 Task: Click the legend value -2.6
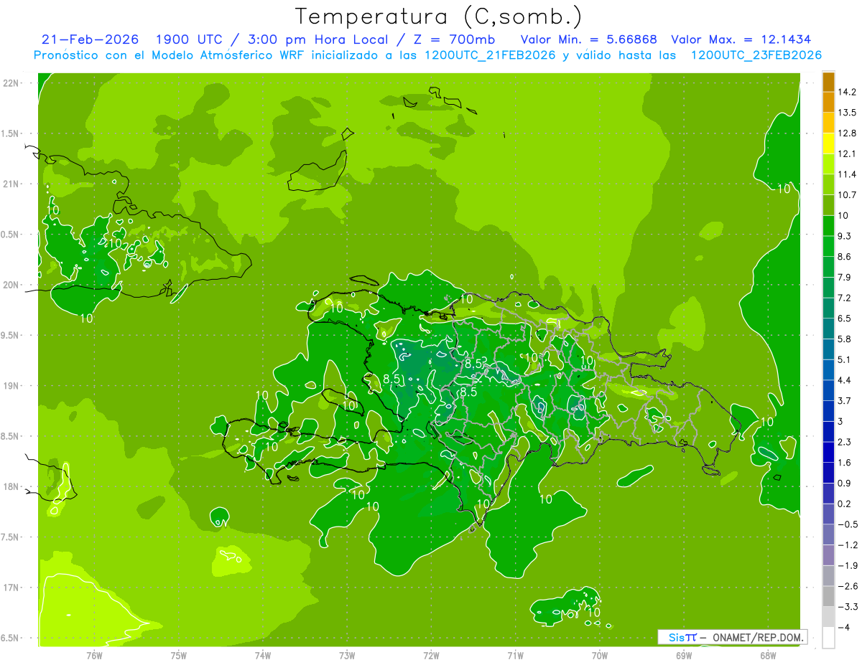click(848, 587)
